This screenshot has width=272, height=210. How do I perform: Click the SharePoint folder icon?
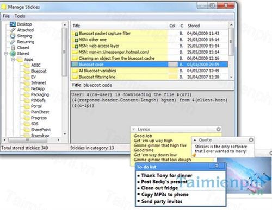pyautogui.click(x=27, y=130)
